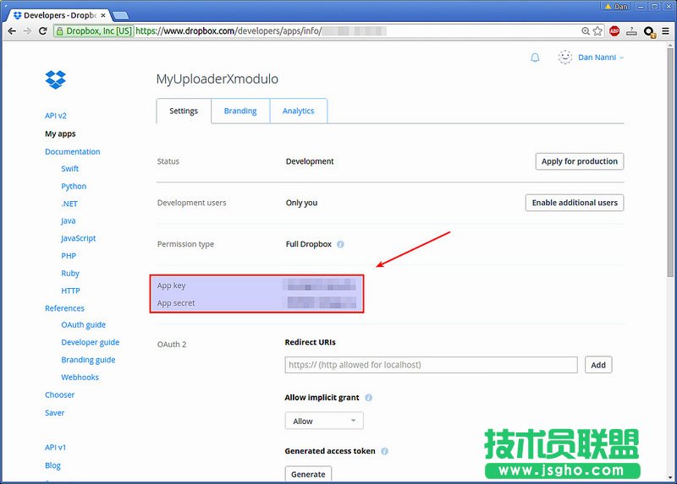Click the user avatar smiley icon
Image resolution: width=677 pixels, height=484 pixels.
pos(564,57)
